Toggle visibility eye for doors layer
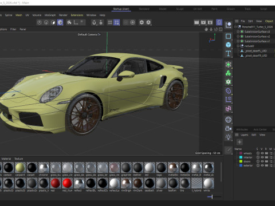This screenshot has height=206, width=275. (262, 161)
